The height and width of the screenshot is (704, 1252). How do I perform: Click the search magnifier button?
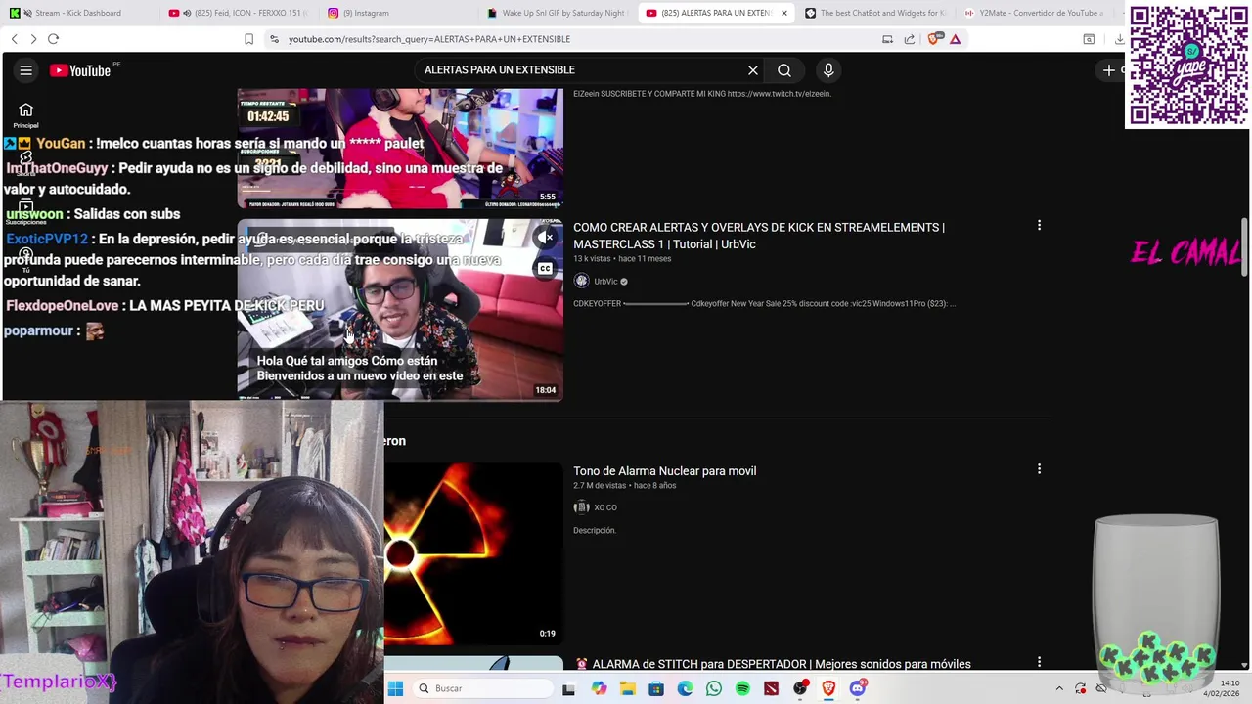784,70
